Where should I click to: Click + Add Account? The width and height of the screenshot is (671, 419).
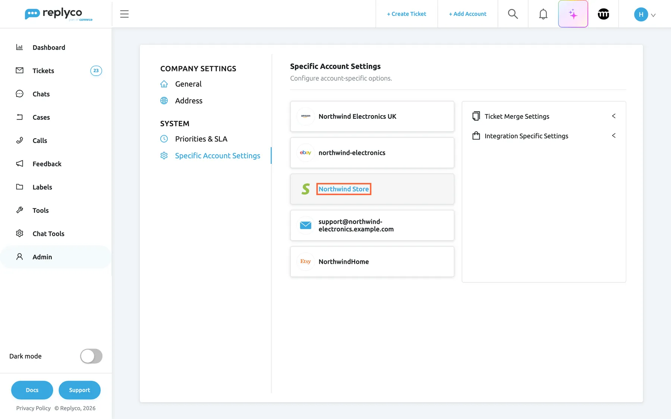click(x=467, y=14)
